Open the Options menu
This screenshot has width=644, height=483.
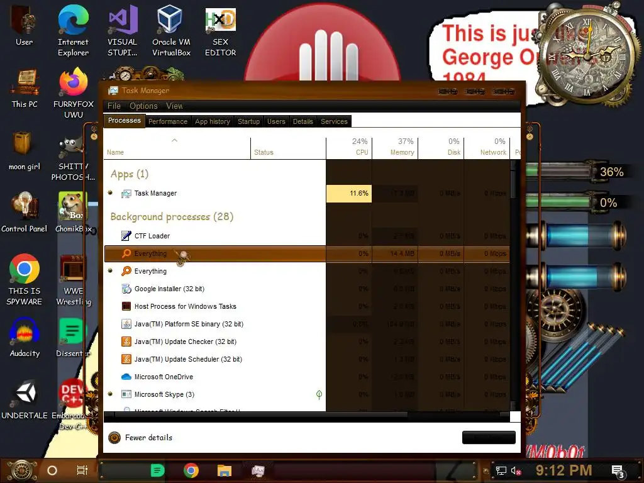143,106
